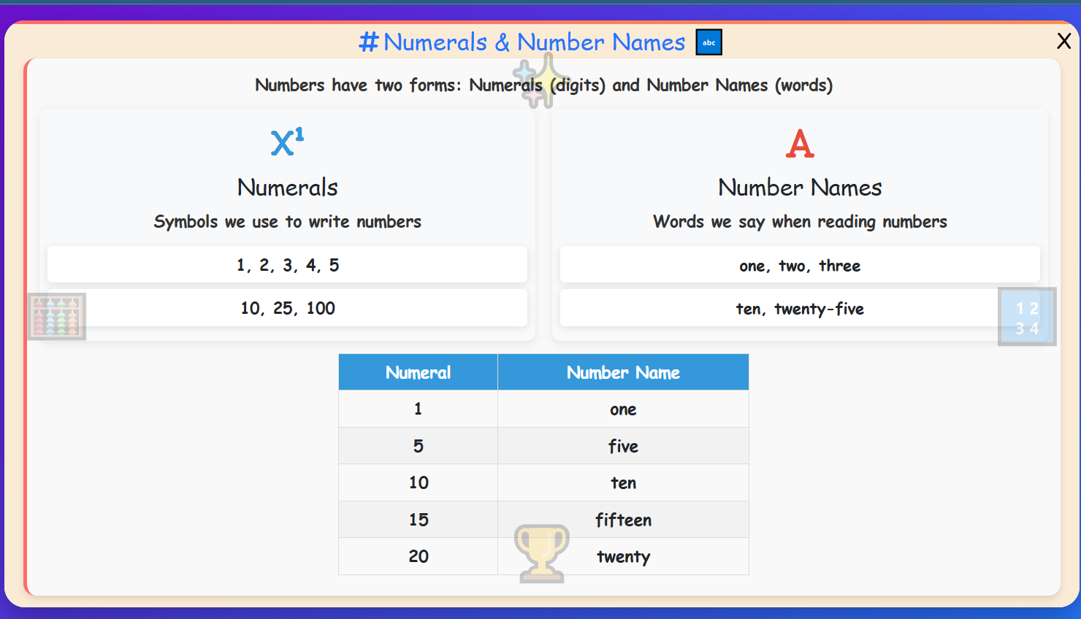
Task: Click the abacus icon on the left edge
Action: click(56, 316)
